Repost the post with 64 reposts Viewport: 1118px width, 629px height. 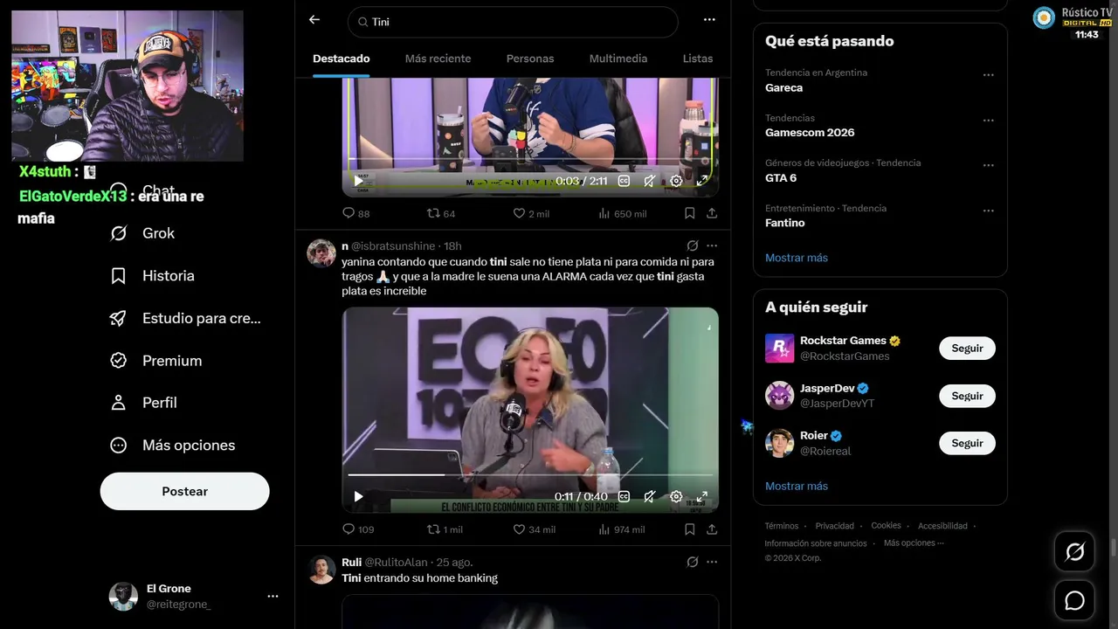[441, 213]
